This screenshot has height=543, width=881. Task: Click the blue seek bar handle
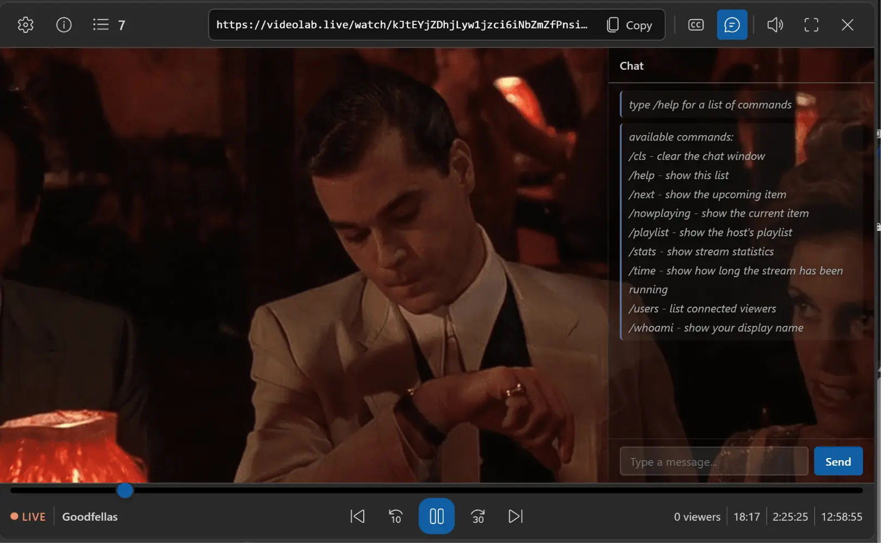click(x=125, y=491)
